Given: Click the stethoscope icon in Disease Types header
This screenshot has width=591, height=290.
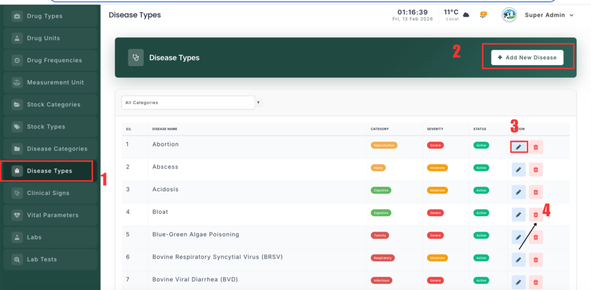Looking at the screenshot, I should click(136, 58).
